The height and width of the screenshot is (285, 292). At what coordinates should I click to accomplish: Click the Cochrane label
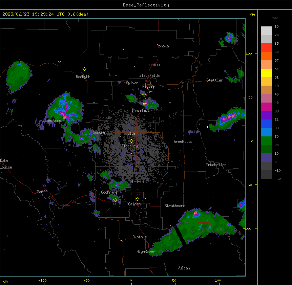click(109, 192)
